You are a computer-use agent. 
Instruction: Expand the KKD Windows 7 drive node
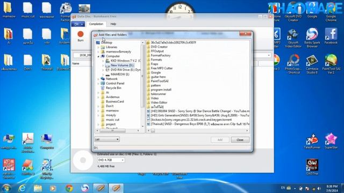point(103,61)
